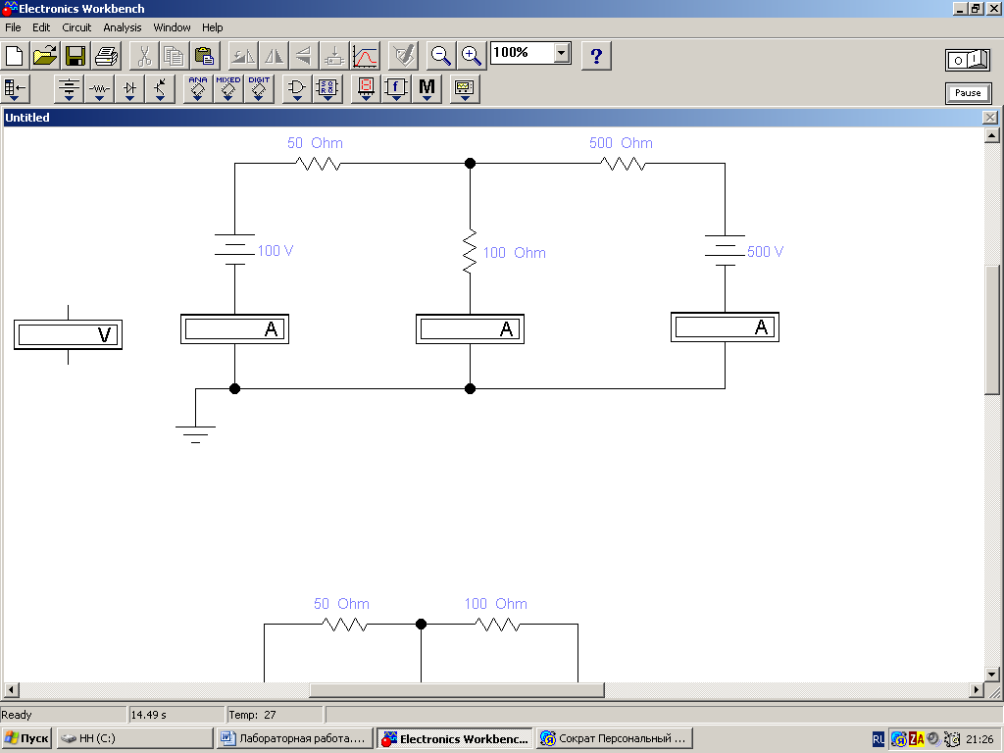Select the 500 V battery
Image resolution: width=1004 pixels, height=753 pixels.
click(725, 250)
